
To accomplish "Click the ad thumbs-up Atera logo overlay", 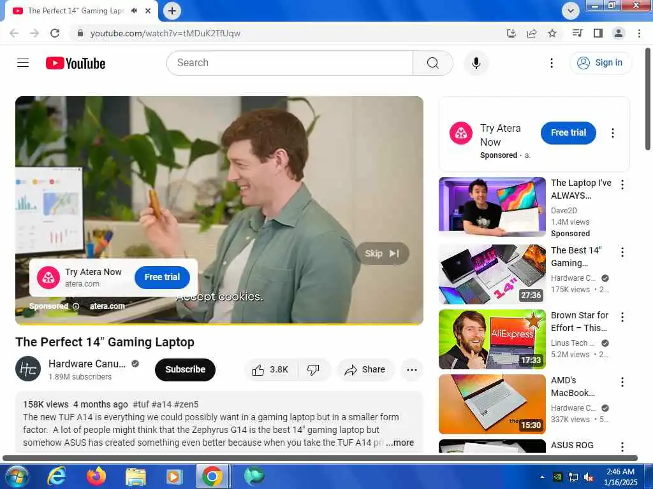I will click(x=48, y=278).
